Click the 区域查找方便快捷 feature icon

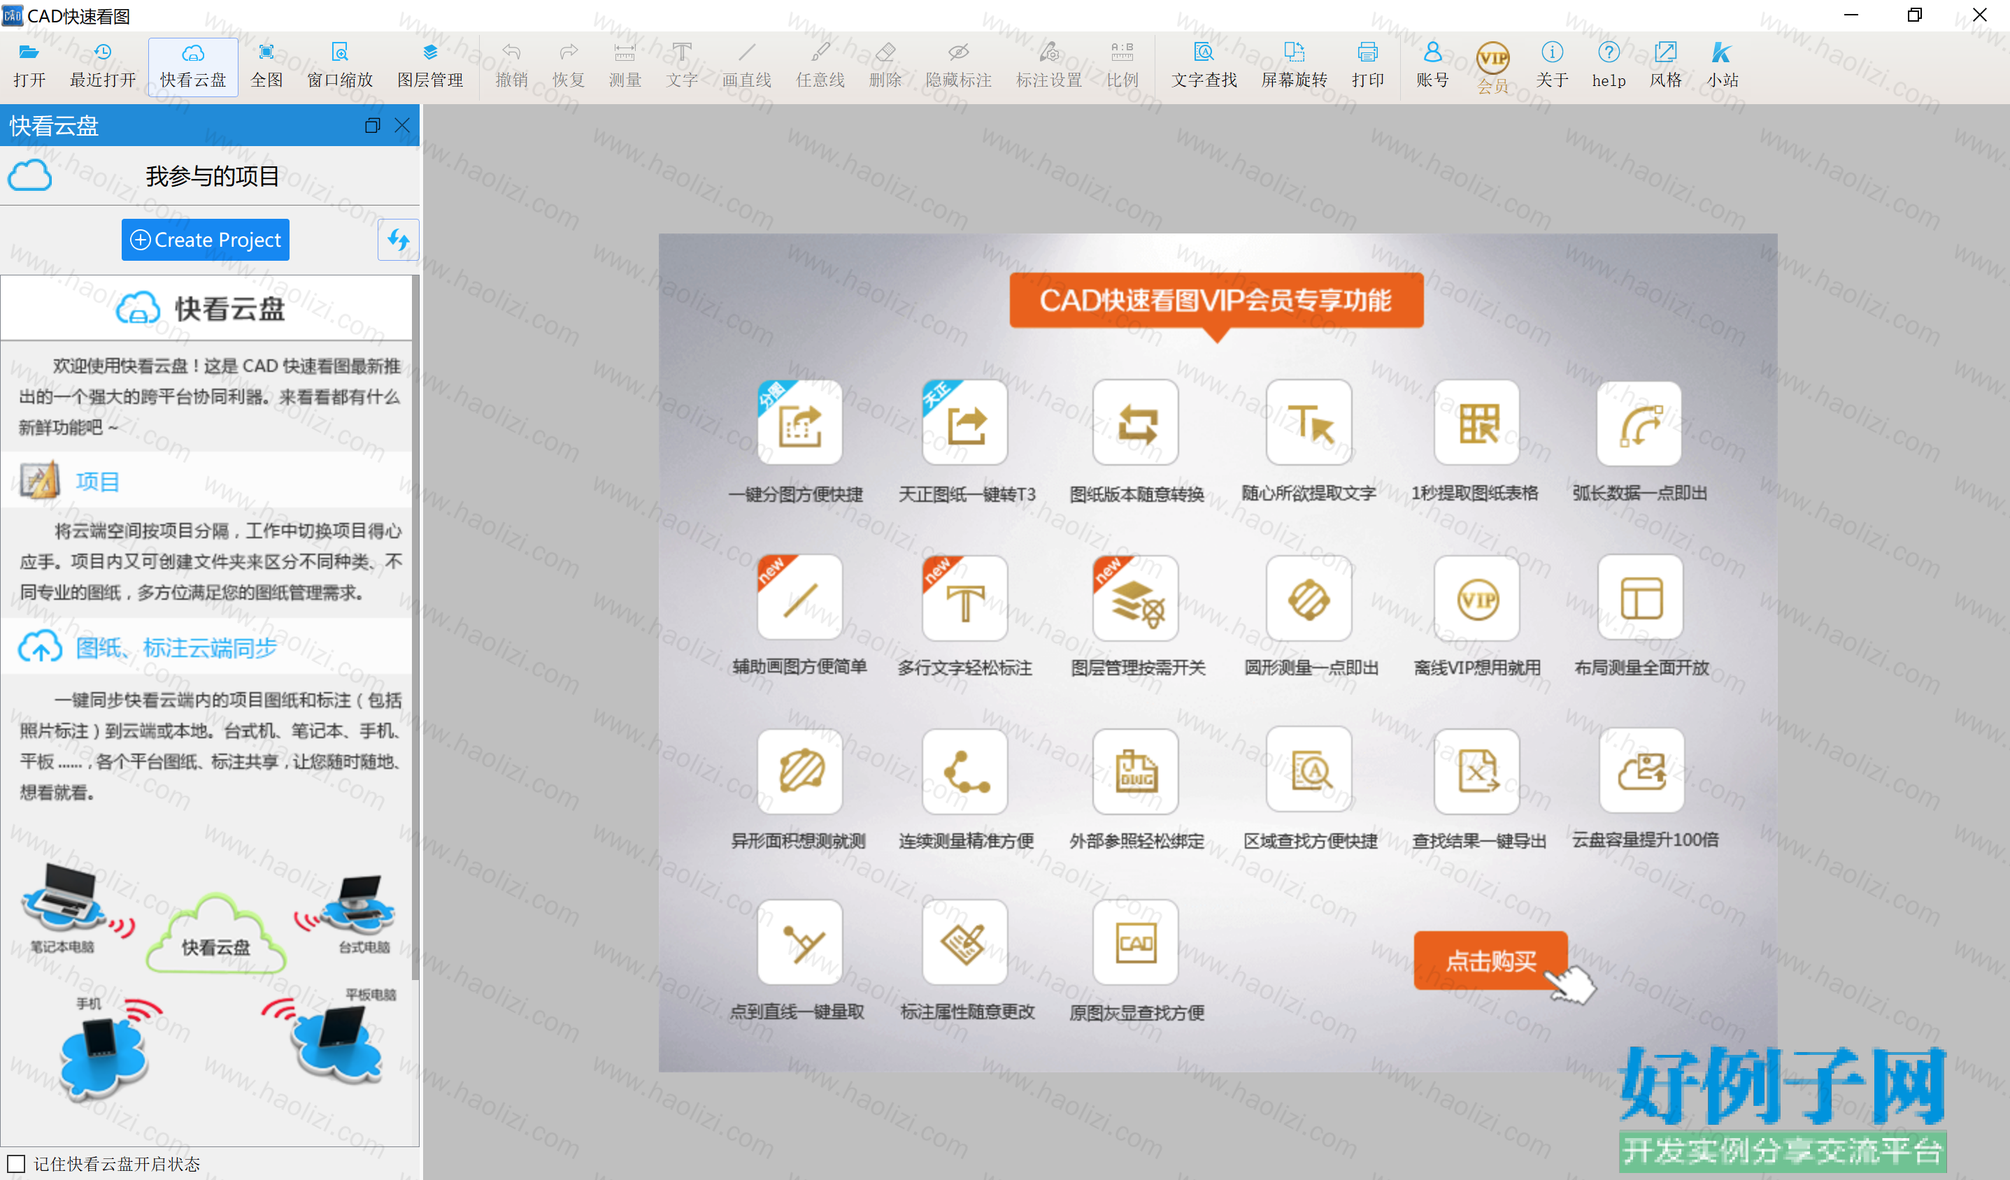coord(1309,771)
